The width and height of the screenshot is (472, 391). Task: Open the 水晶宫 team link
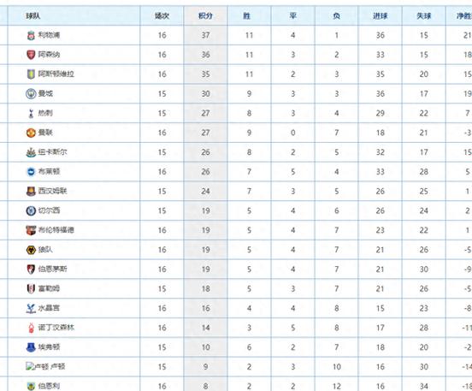tap(49, 308)
